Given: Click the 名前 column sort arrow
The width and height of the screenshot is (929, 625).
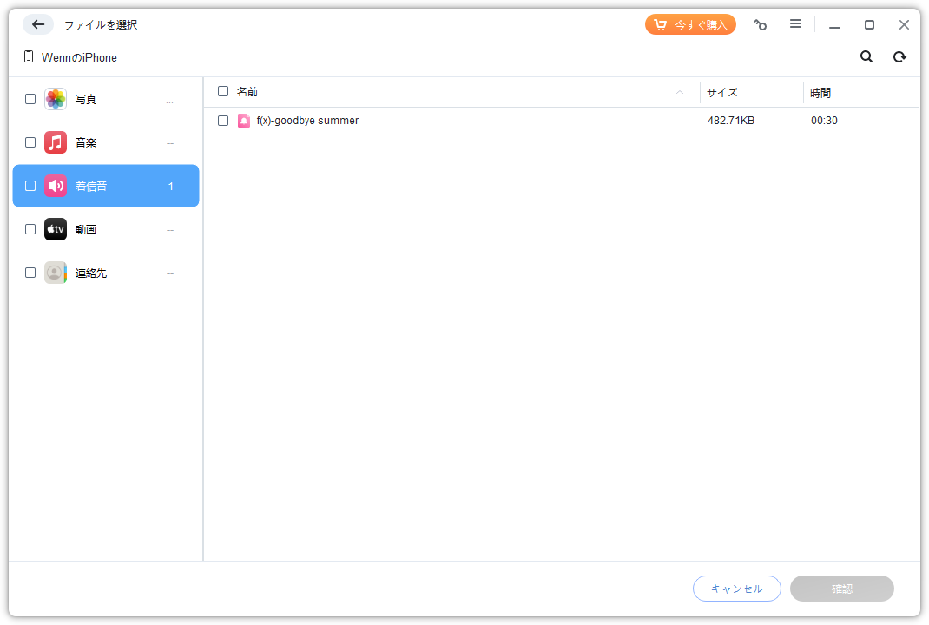Looking at the screenshot, I should tap(680, 92).
